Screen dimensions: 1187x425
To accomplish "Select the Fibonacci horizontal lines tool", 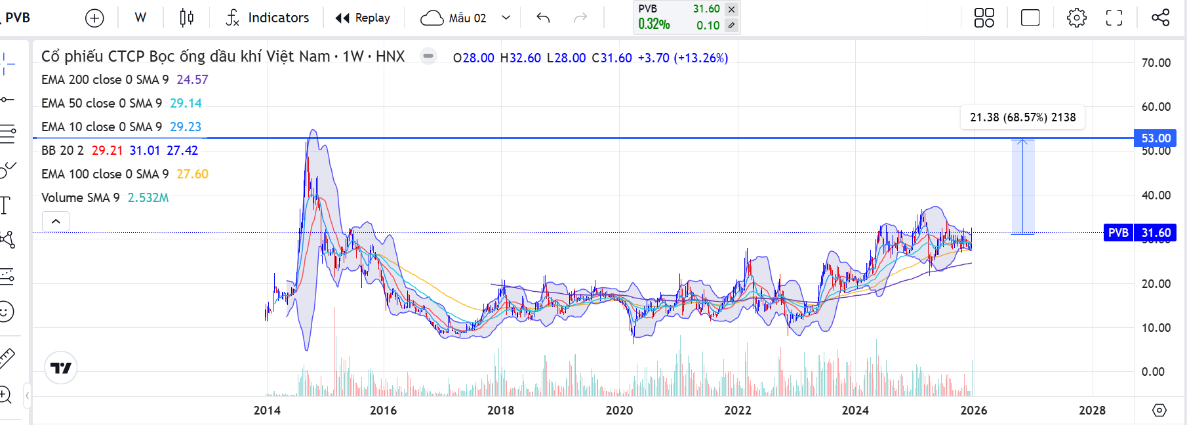I will (x=7, y=134).
